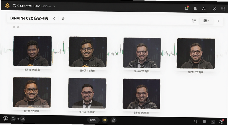Image resolution: width=228 pixels, height=125 pixels.
Task: Go to home icon in bottom bar
Action: coord(205,122)
